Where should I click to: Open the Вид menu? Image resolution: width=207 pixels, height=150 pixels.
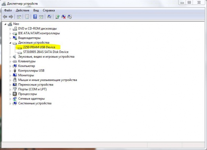click(x=36, y=10)
